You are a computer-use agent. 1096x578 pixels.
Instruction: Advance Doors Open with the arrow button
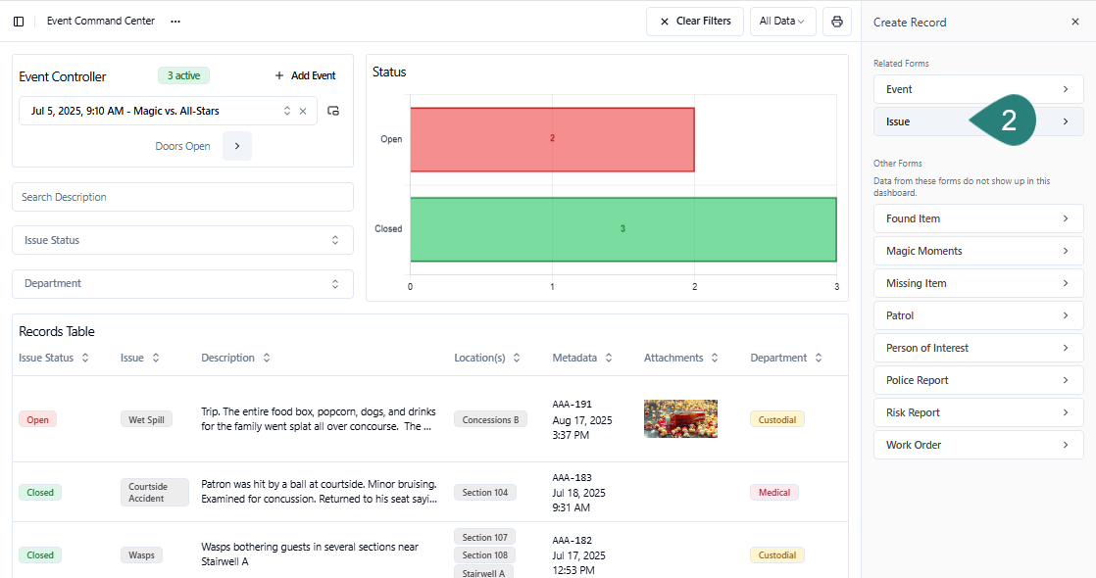pyautogui.click(x=237, y=146)
